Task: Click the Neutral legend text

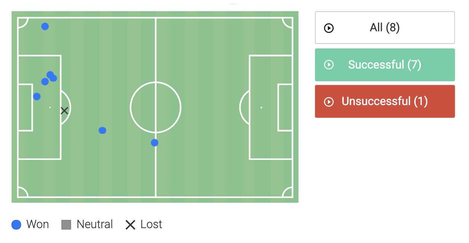Action: (95, 224)
